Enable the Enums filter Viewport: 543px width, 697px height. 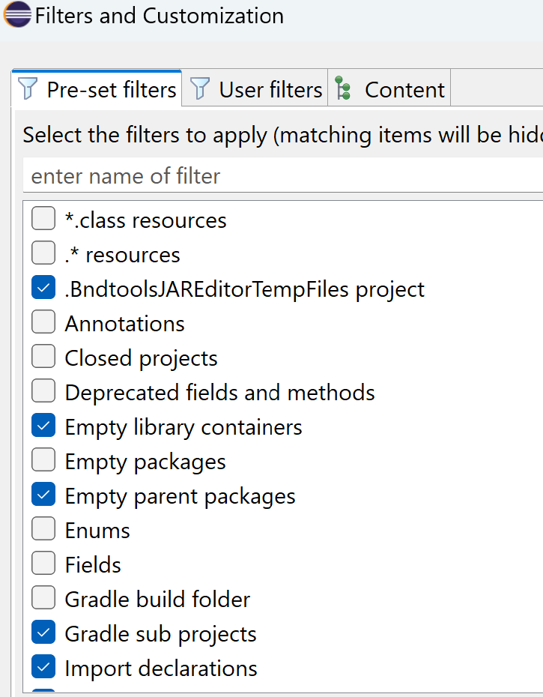(x=43, y=530)
